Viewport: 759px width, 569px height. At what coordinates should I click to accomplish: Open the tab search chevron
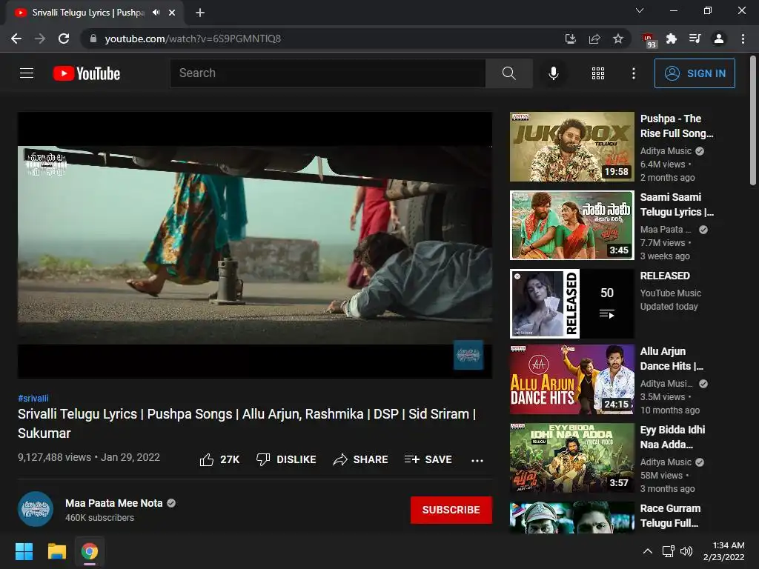[x=640, y=10]
